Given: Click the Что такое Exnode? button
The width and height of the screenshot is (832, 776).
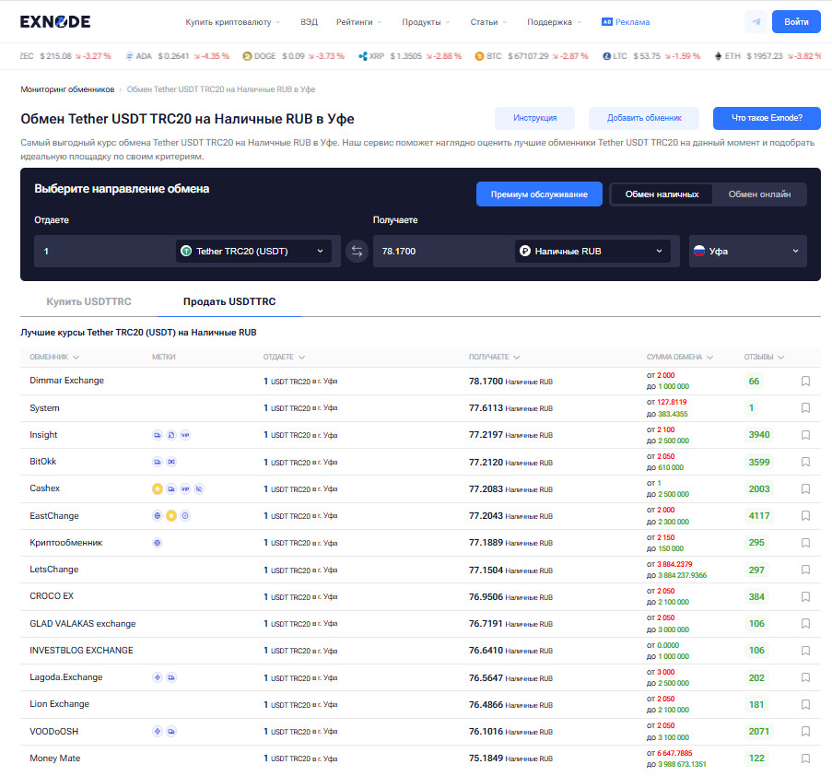Looking at the screenshot, I should click(x=767, y=118).
